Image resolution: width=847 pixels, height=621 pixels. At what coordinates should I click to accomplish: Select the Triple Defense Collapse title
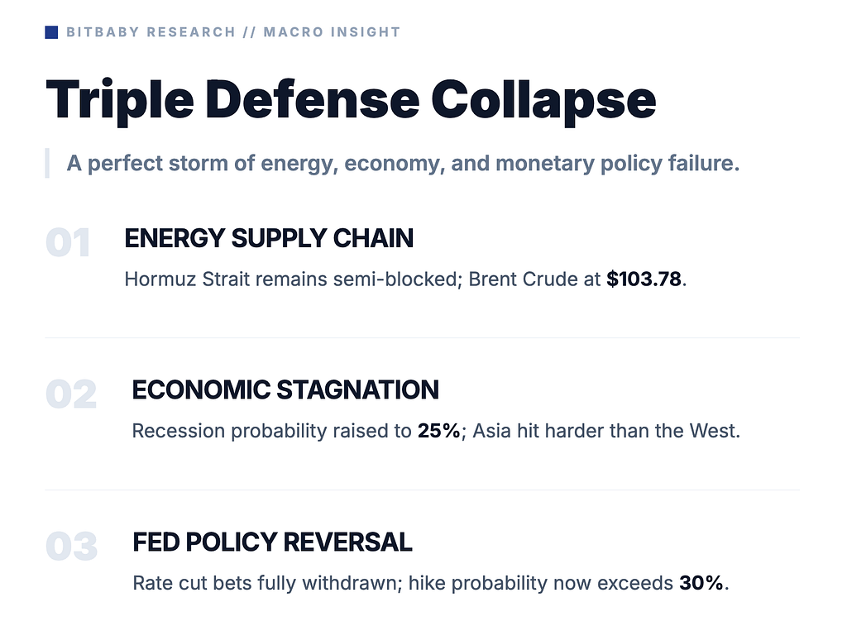351,98
